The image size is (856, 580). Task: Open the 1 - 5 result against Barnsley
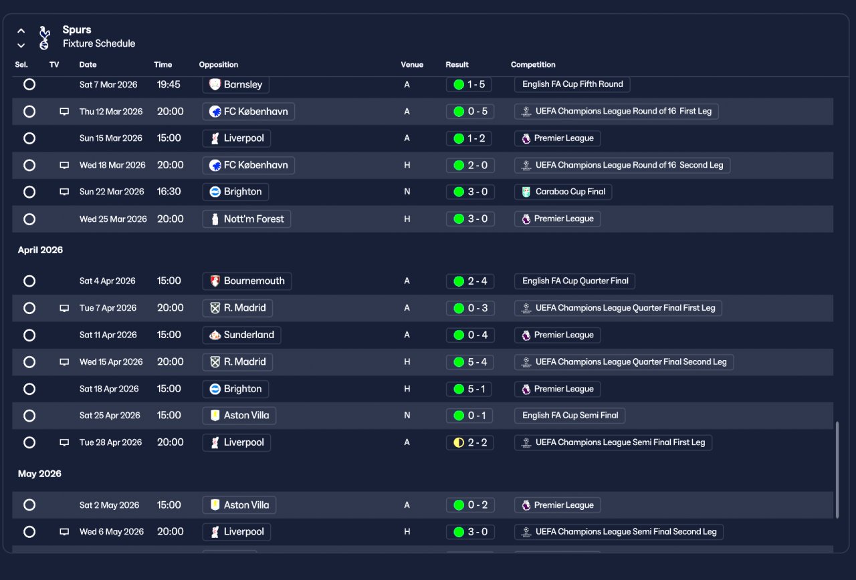[470, 84]
